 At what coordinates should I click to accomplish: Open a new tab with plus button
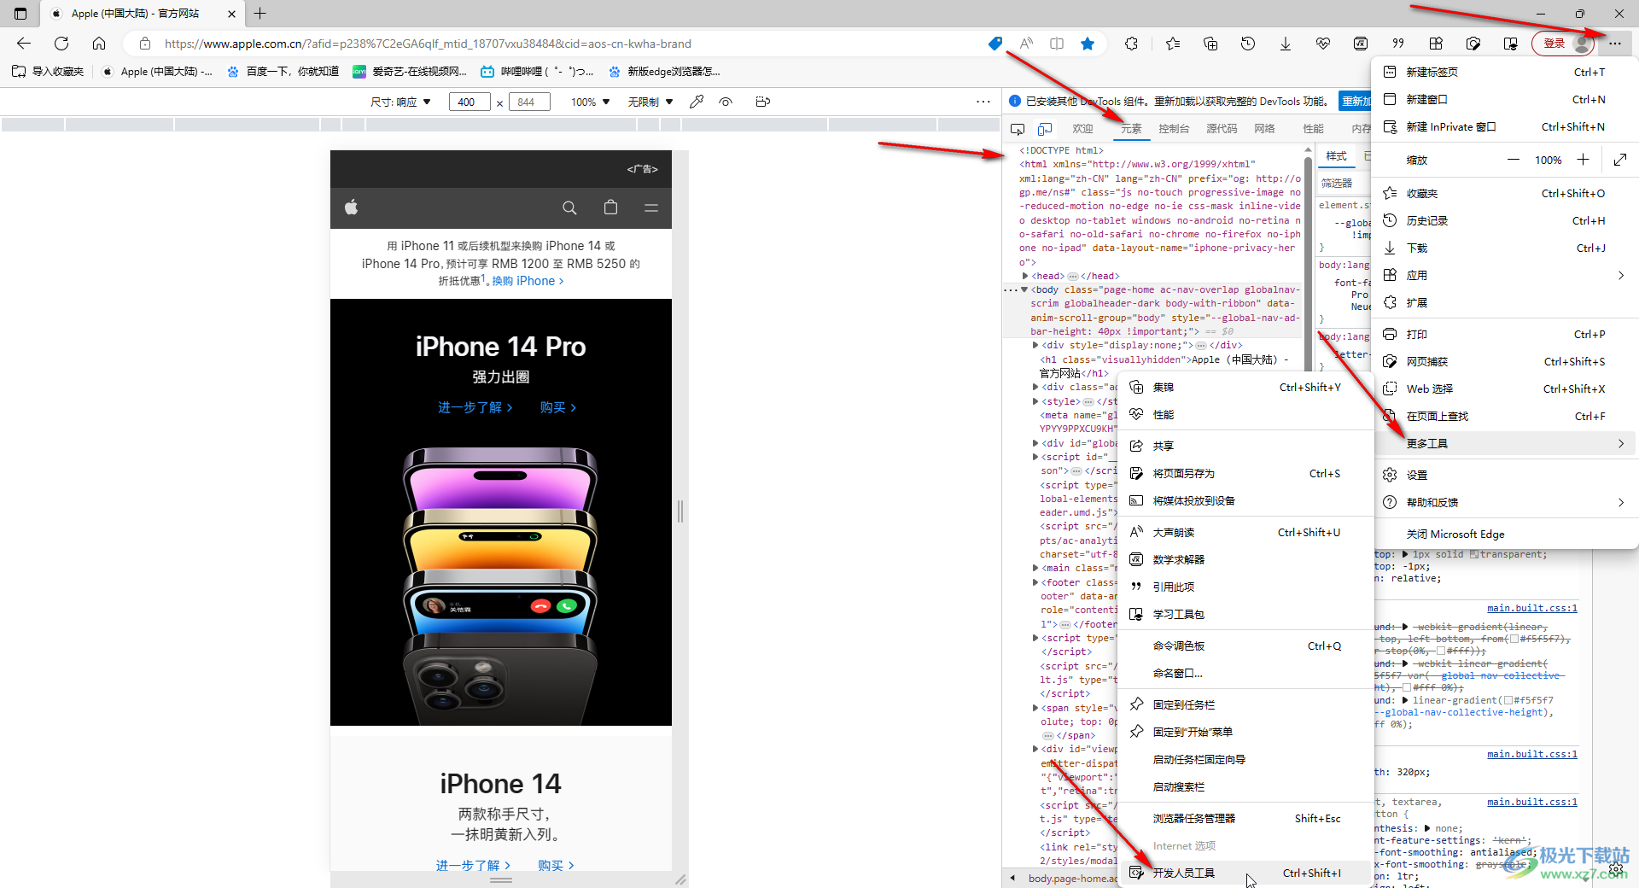click(260, 14)
